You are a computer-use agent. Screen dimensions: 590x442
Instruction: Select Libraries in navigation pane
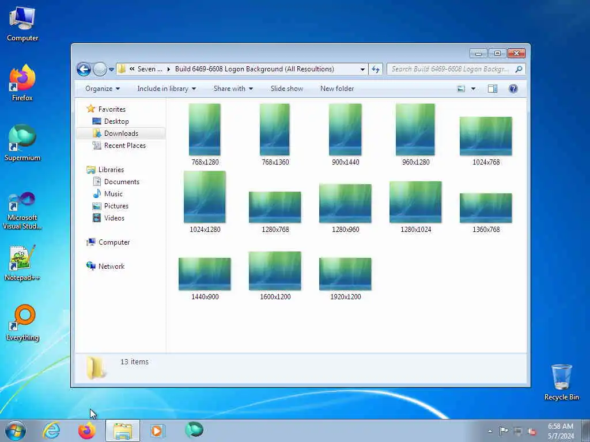[x=111, y=170]
